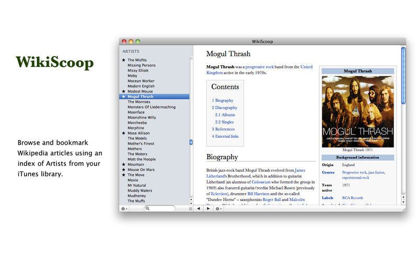Jump to 2.1 Albums in Contents

225,115
